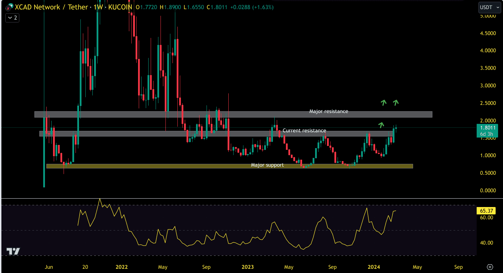
Task: Click the 2.0000 price axis label
Action: (489, 121)
